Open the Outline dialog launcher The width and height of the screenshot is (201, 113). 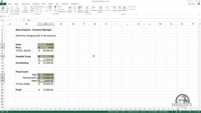point(136,14)
